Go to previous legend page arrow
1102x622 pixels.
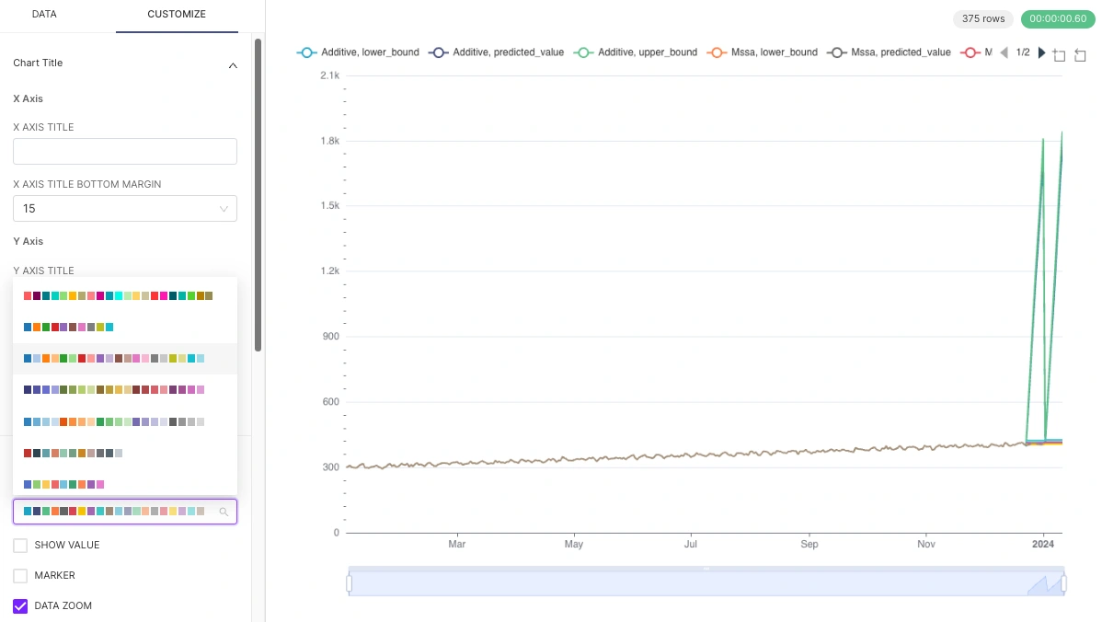[x=1004, y=52]
